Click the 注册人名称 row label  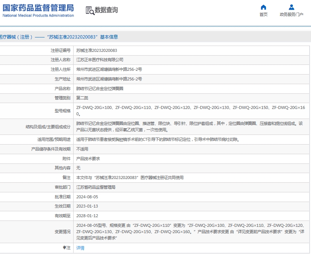[61, 60]
